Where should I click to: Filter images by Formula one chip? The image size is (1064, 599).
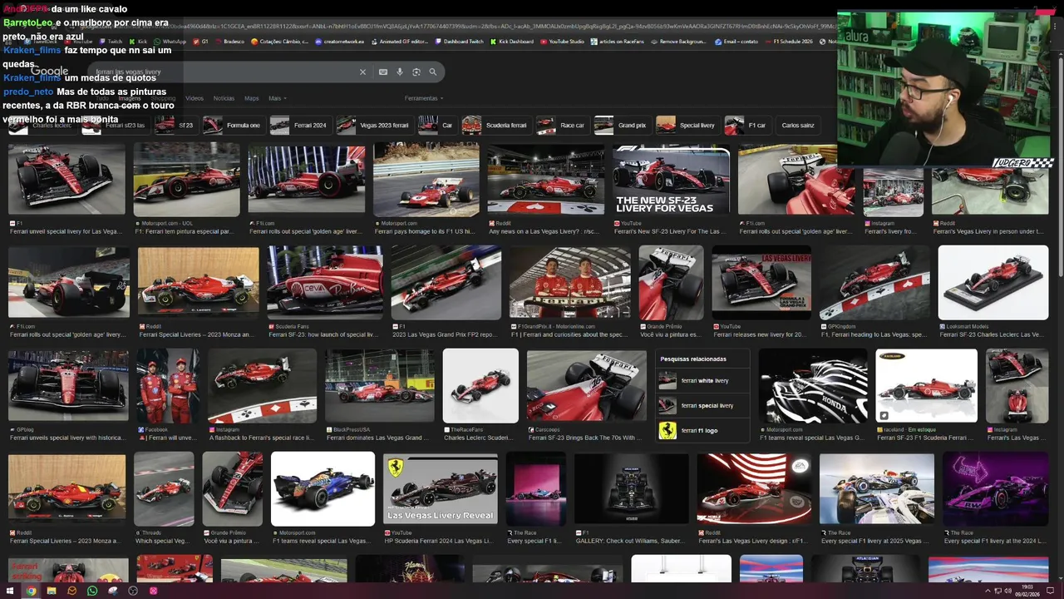pos(234,125)
